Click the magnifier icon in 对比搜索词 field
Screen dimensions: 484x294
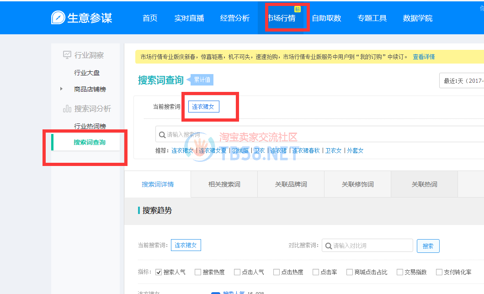[328, 246]
